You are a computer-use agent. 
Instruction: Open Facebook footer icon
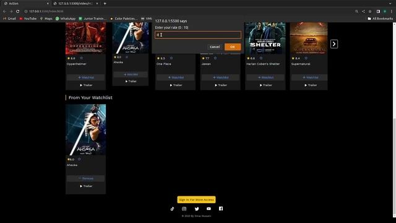click(221, 209)
